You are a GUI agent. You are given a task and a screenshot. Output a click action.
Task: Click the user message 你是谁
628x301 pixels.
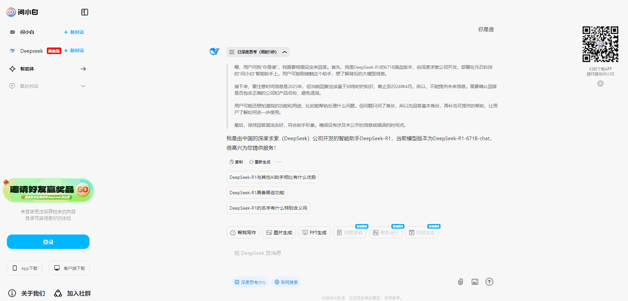click(486, 29)
